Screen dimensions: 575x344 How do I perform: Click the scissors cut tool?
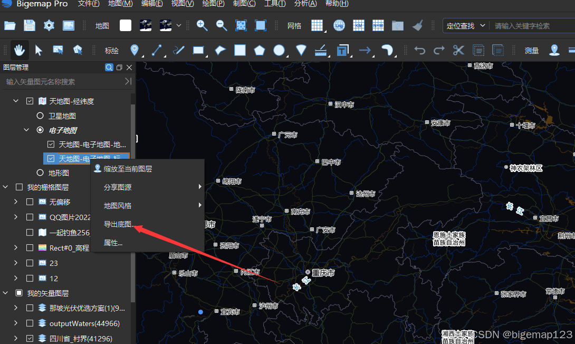click(x=458, y=50)
